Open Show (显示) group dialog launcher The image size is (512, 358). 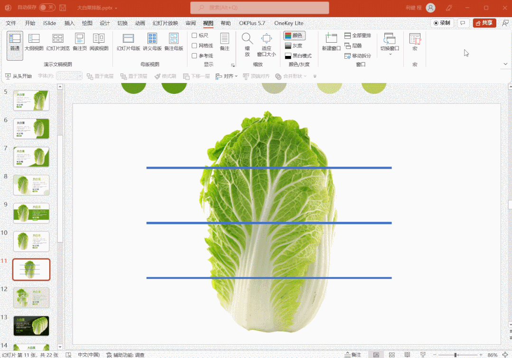pyautogui.click(x=233, y=65)
